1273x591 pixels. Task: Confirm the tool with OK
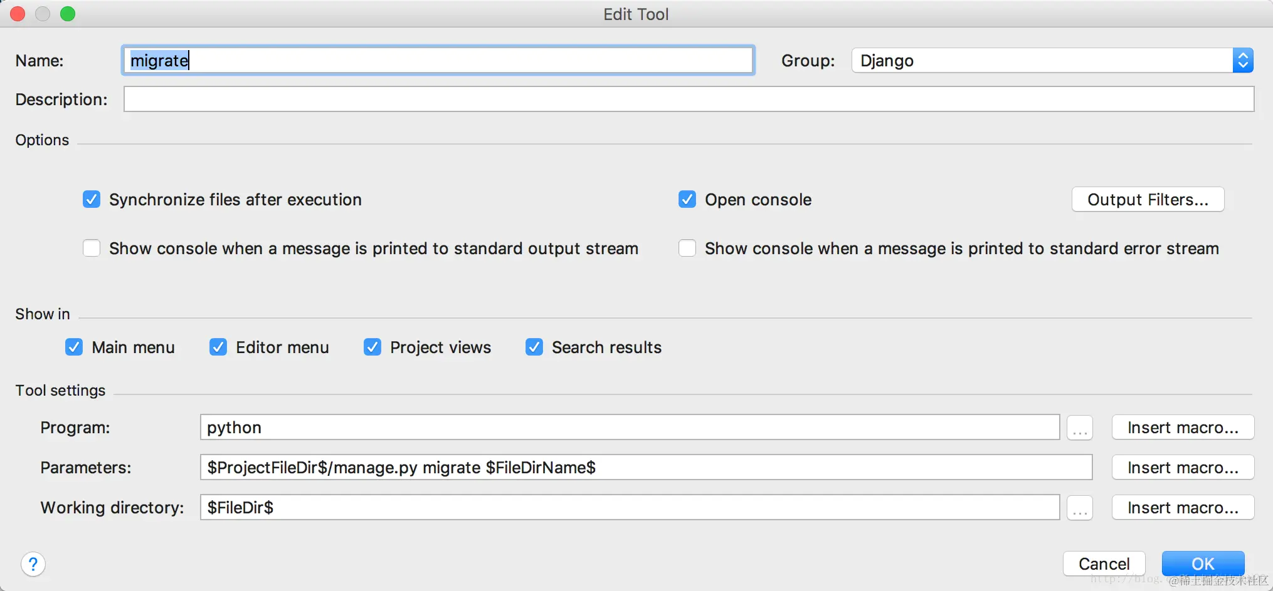(x=1203, y=564)
